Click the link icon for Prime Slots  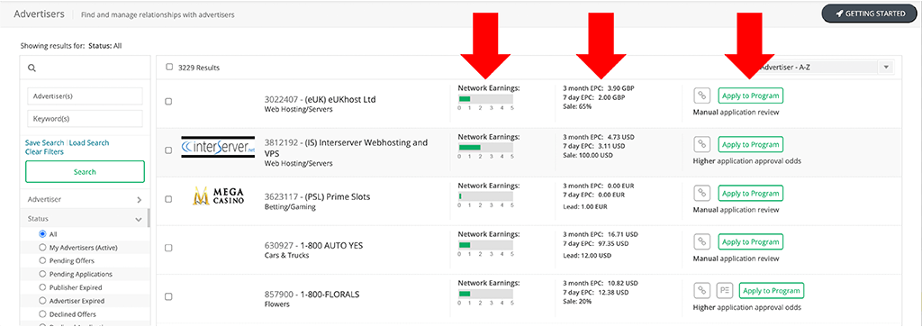click(701, 194)
